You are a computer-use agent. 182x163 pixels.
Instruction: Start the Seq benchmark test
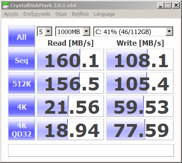(22, 60)
